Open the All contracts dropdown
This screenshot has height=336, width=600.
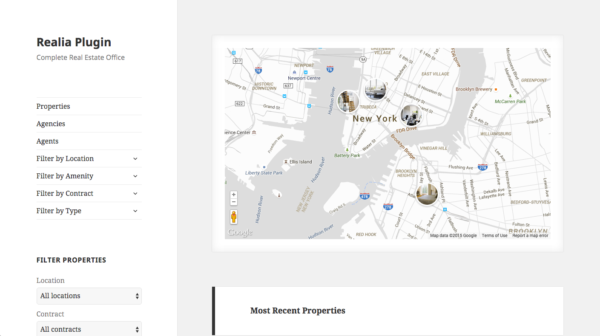[89, 329]
